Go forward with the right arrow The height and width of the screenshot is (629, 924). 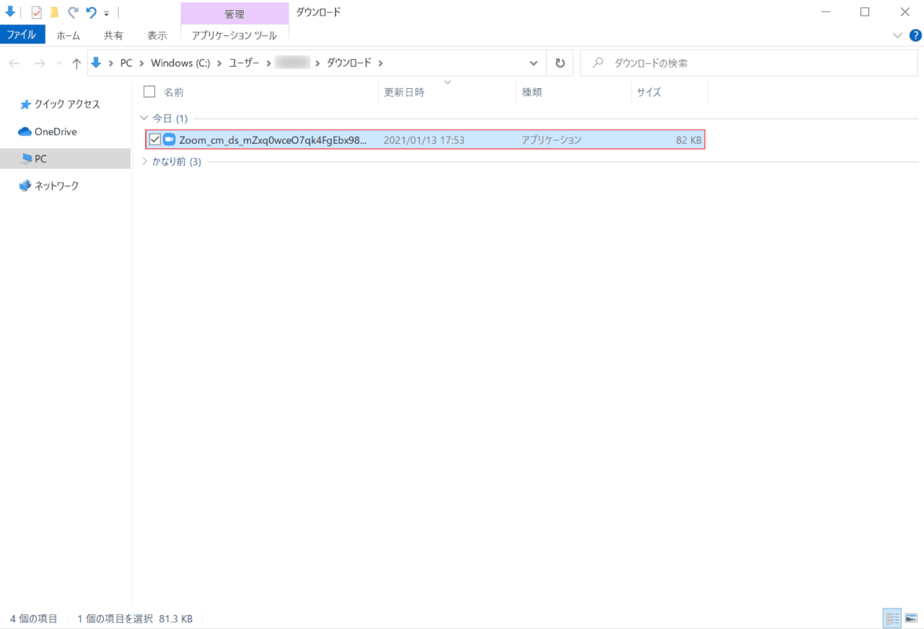[39, 63]
